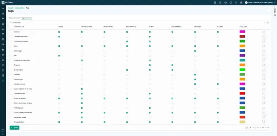
Task: Click the magenta color swatch for absence
Action: 242,32
